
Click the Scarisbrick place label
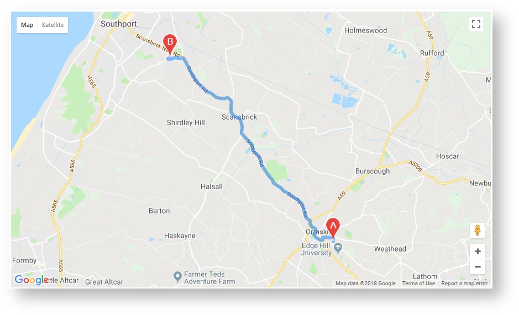pyautogui.click(x=239, y=117)
